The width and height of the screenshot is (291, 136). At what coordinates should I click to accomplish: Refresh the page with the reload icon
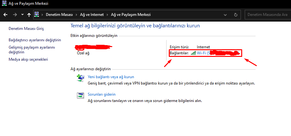coord(236,15)
